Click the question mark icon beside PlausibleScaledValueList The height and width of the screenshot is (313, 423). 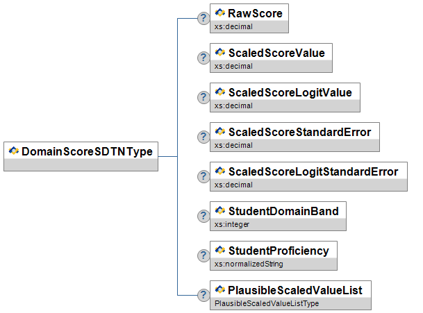coord(204,296)
